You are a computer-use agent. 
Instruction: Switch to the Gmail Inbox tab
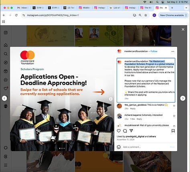coord(23,8)
